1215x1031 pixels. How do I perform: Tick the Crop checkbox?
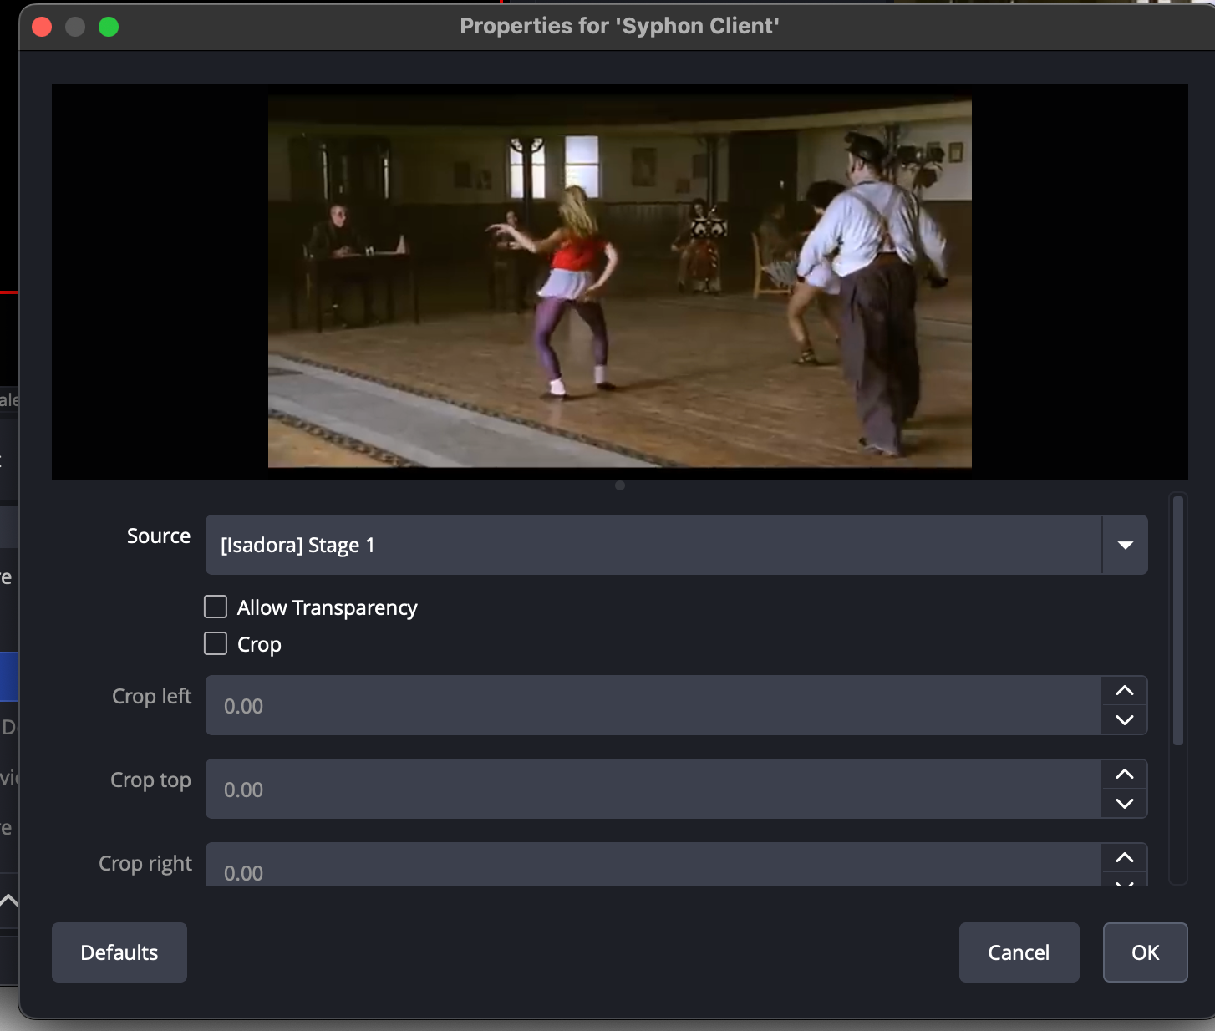(x=216, y=643)
